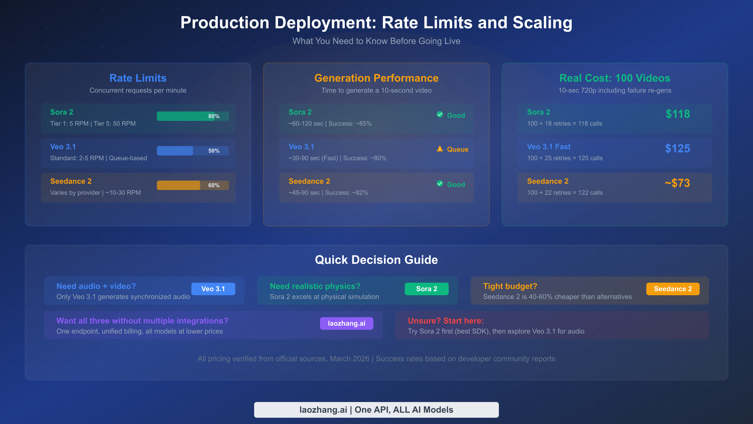Select the $118 cost figure for Sora 2
The image size is (753, 424).
click(x=677, y=114)
